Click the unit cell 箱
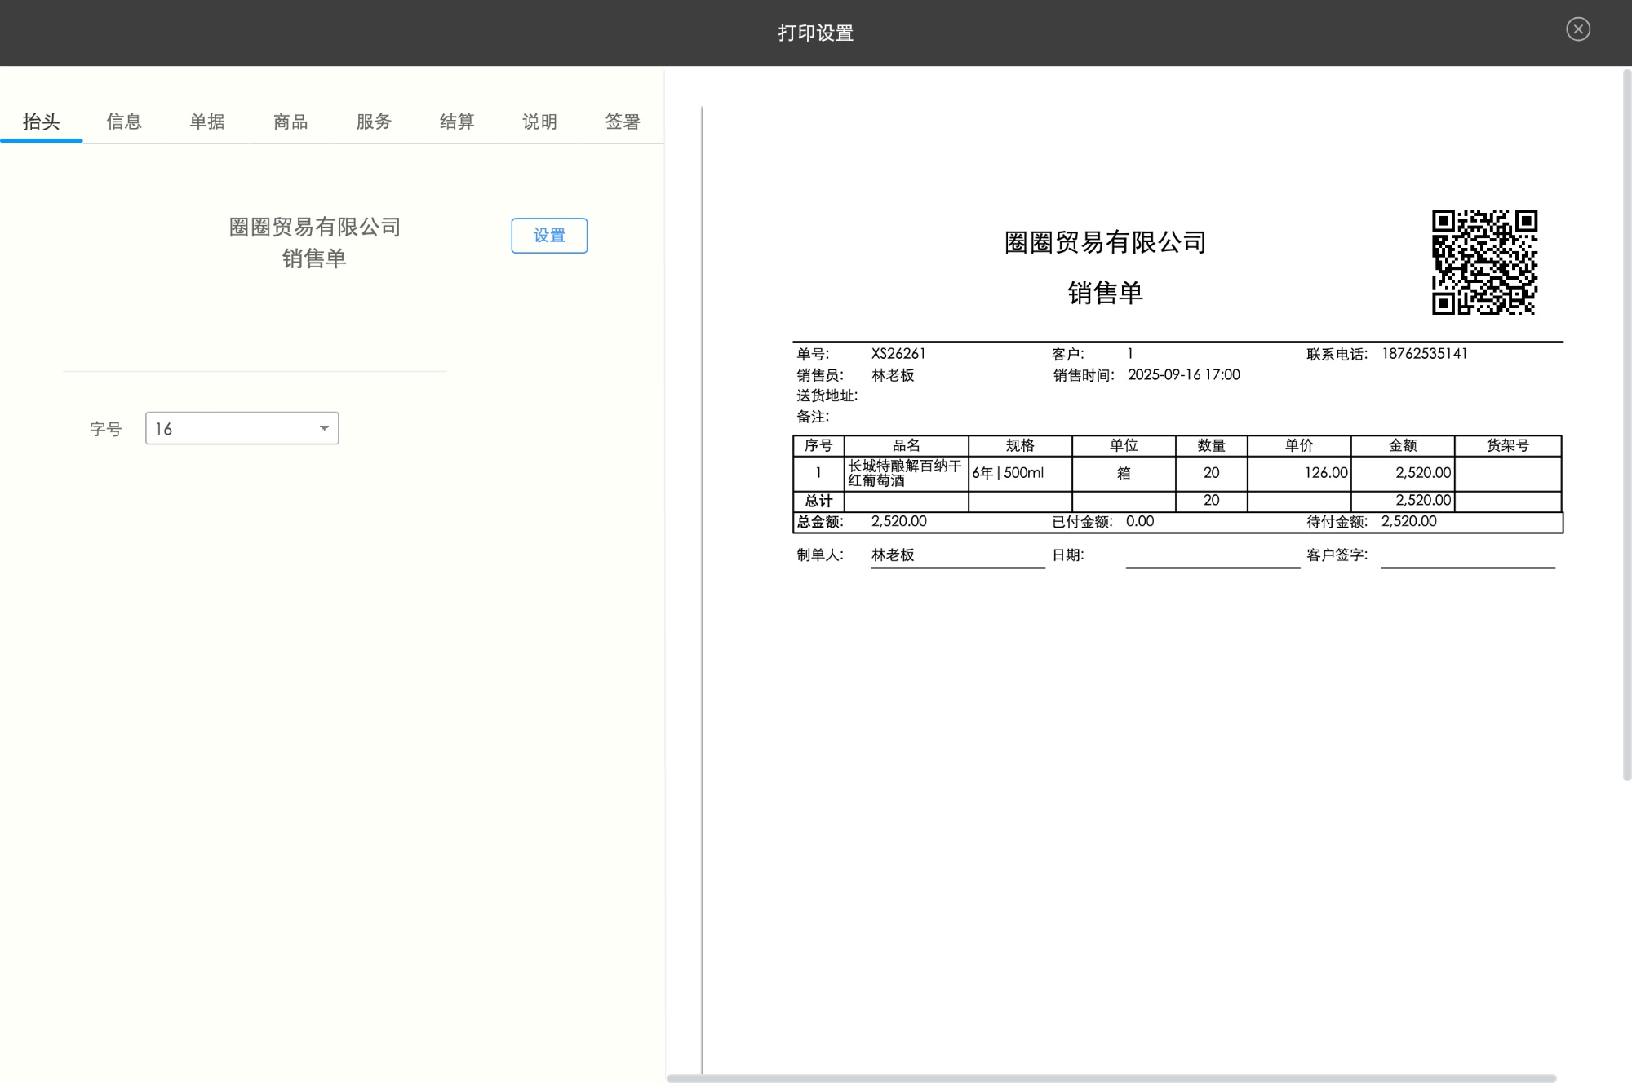Screen dimensions: 1632x1083 (x=1124, y=473)
